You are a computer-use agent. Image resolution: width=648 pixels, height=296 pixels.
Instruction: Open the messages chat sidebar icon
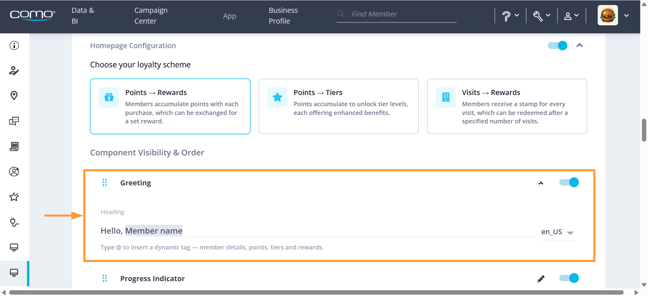(x=14, y=121)
